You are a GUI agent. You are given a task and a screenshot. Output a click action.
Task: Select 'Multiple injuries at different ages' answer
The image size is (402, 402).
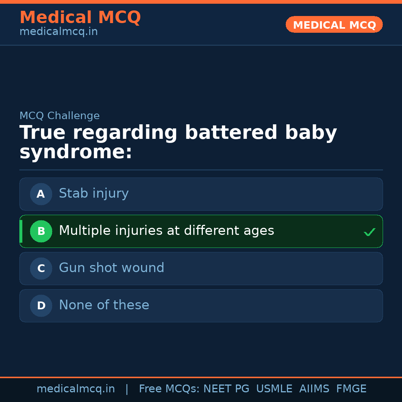click(x=166, y=231)
